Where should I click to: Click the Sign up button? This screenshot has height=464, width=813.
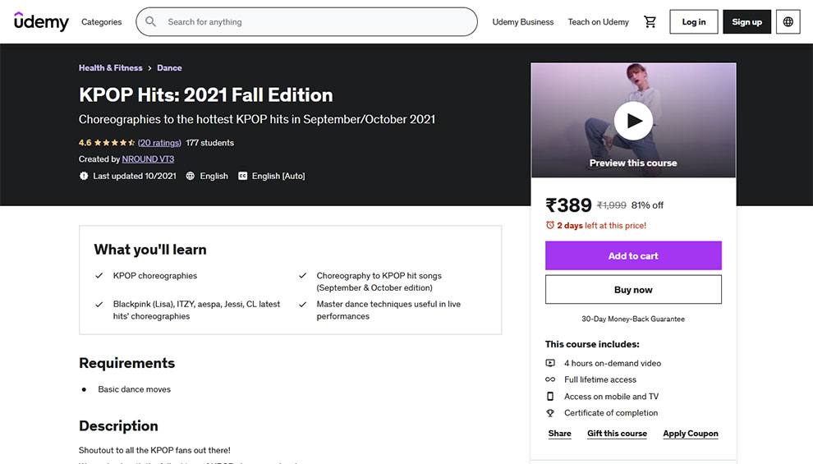pyautogui.click(x=746, y=22)
